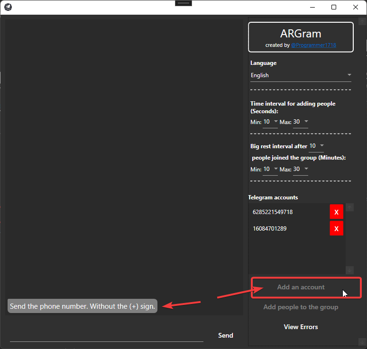The width and height of the screenshot is (367, 349).
Task: Click the accounts list scroll-up arrow
Action: point(350,207)
